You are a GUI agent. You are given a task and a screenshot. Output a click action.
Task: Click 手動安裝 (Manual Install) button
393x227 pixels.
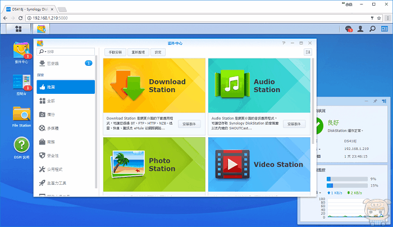(x=115, y=52)
